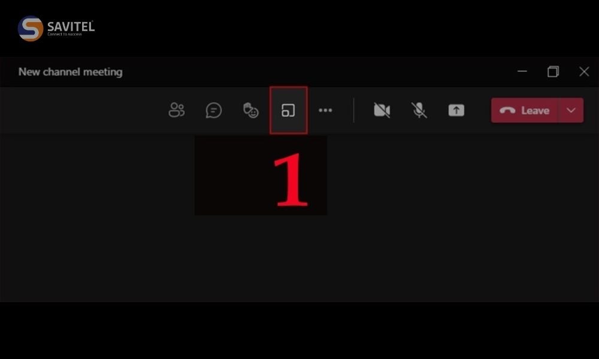Open the participants people panel
Screen dimensions: 599x359
[177, 110]
